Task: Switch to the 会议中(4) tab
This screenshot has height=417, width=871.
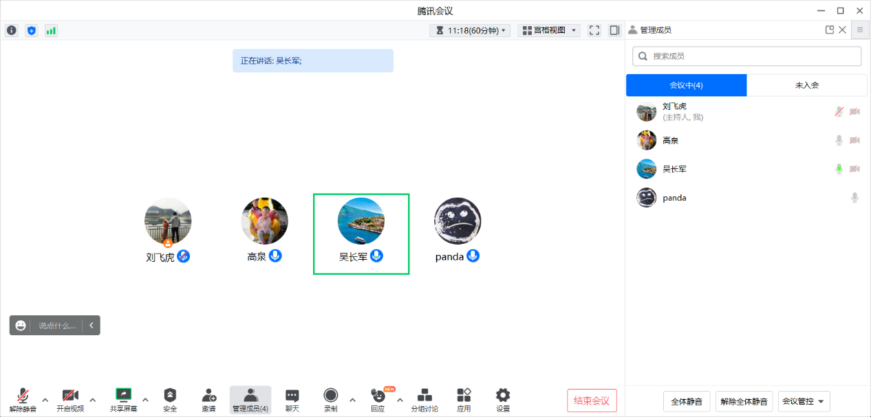Action: coord(686,85)
